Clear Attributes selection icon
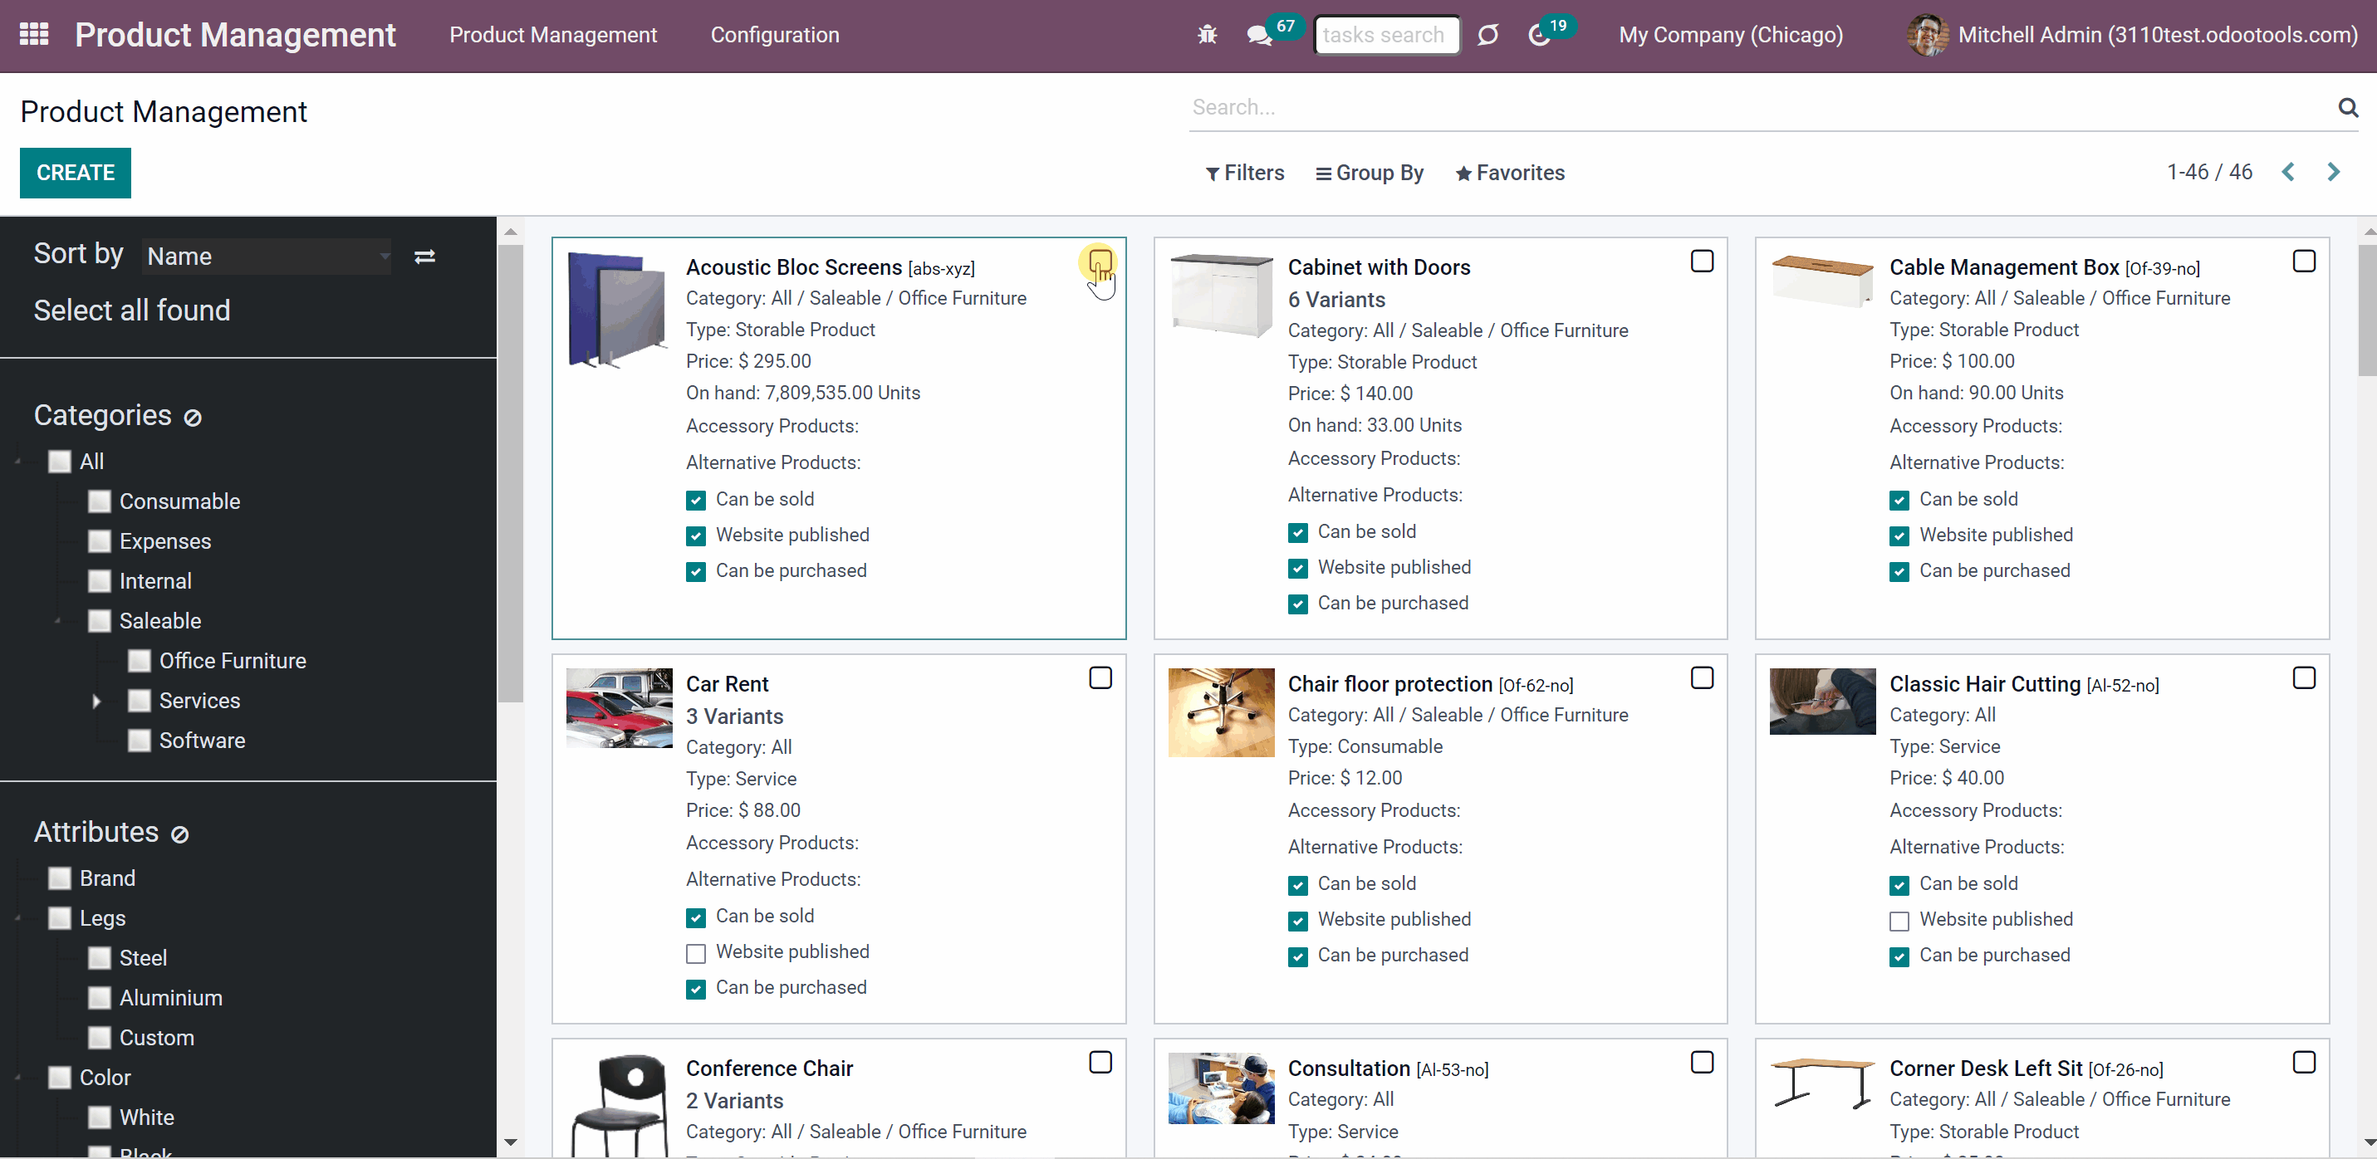This screenshot has width=2377, height=1159. click(180, 834)
